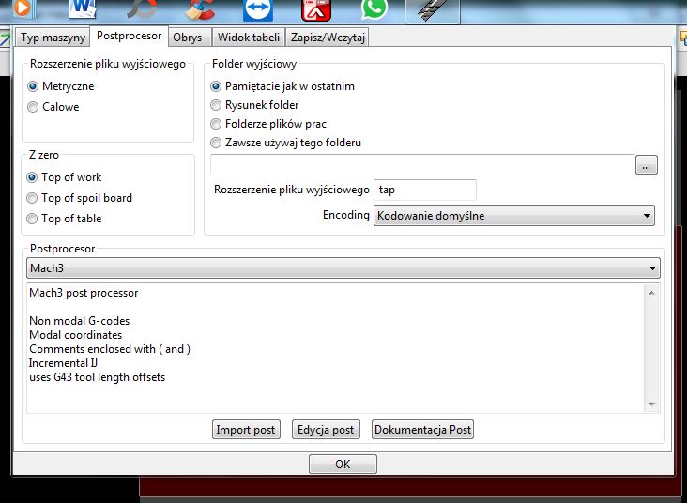Click the file extension field containing tap

424,190
